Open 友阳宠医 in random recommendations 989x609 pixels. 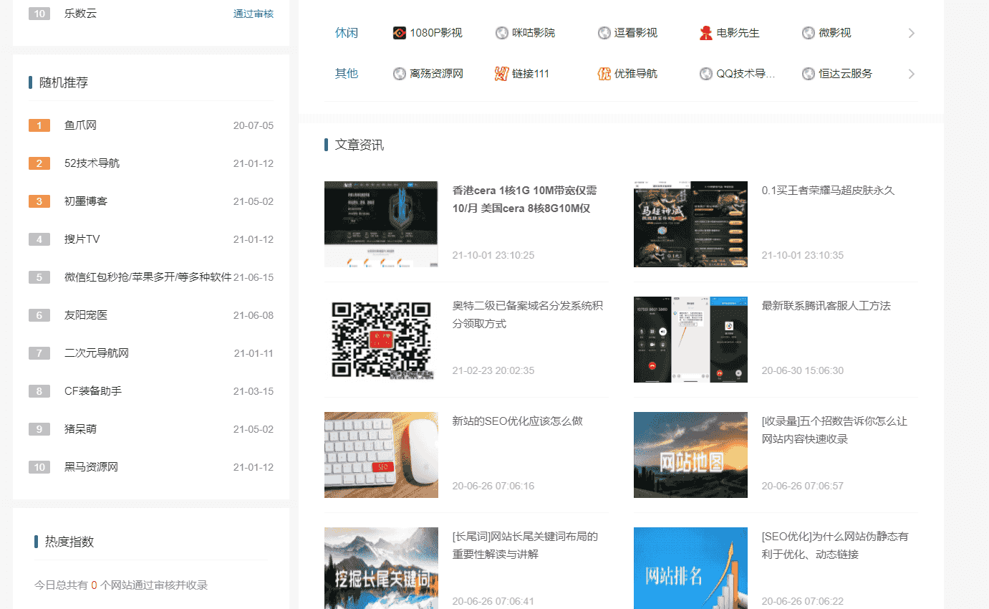click(86, 315)
